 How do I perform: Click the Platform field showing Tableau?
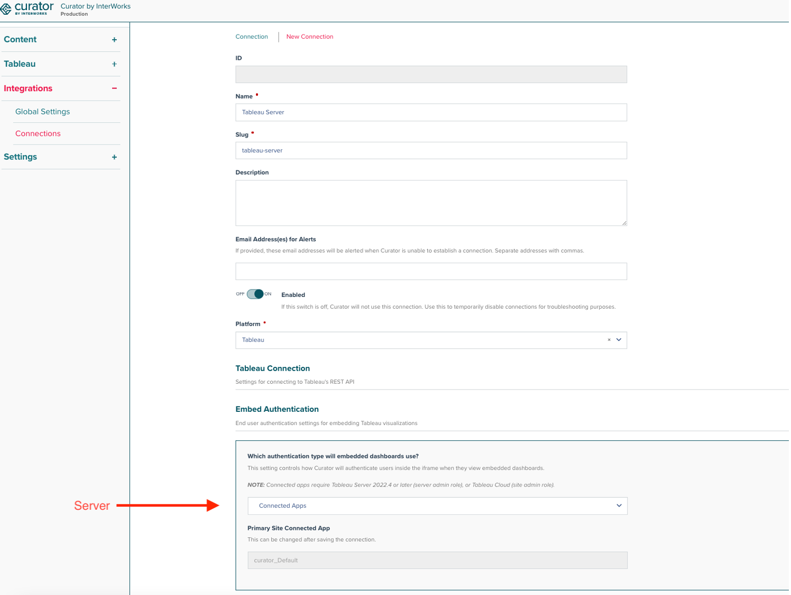431,340
